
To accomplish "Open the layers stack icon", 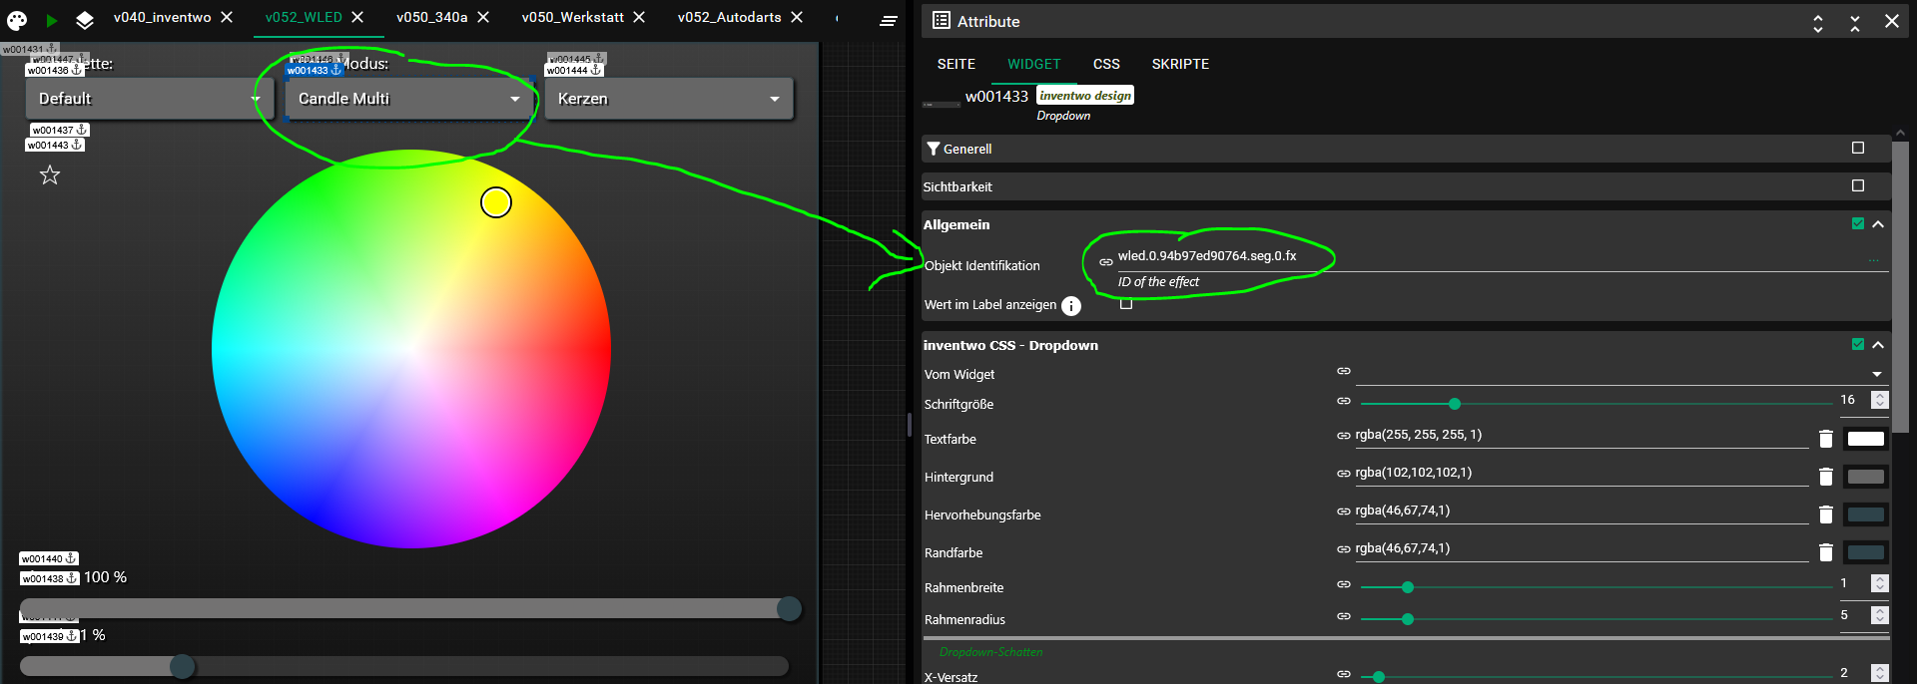I will click(x=85, y=20).
